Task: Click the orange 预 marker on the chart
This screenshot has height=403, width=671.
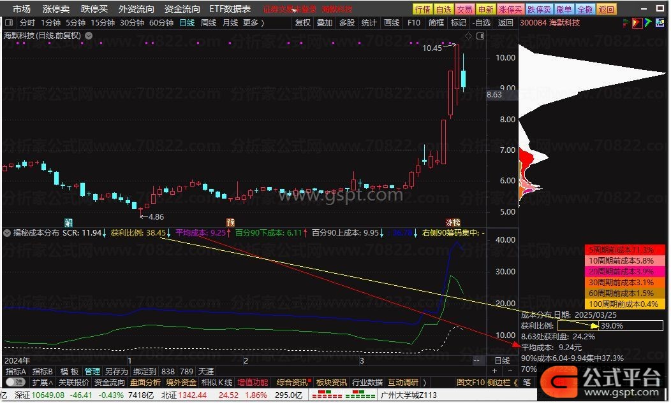Action: tap(231, 222)
